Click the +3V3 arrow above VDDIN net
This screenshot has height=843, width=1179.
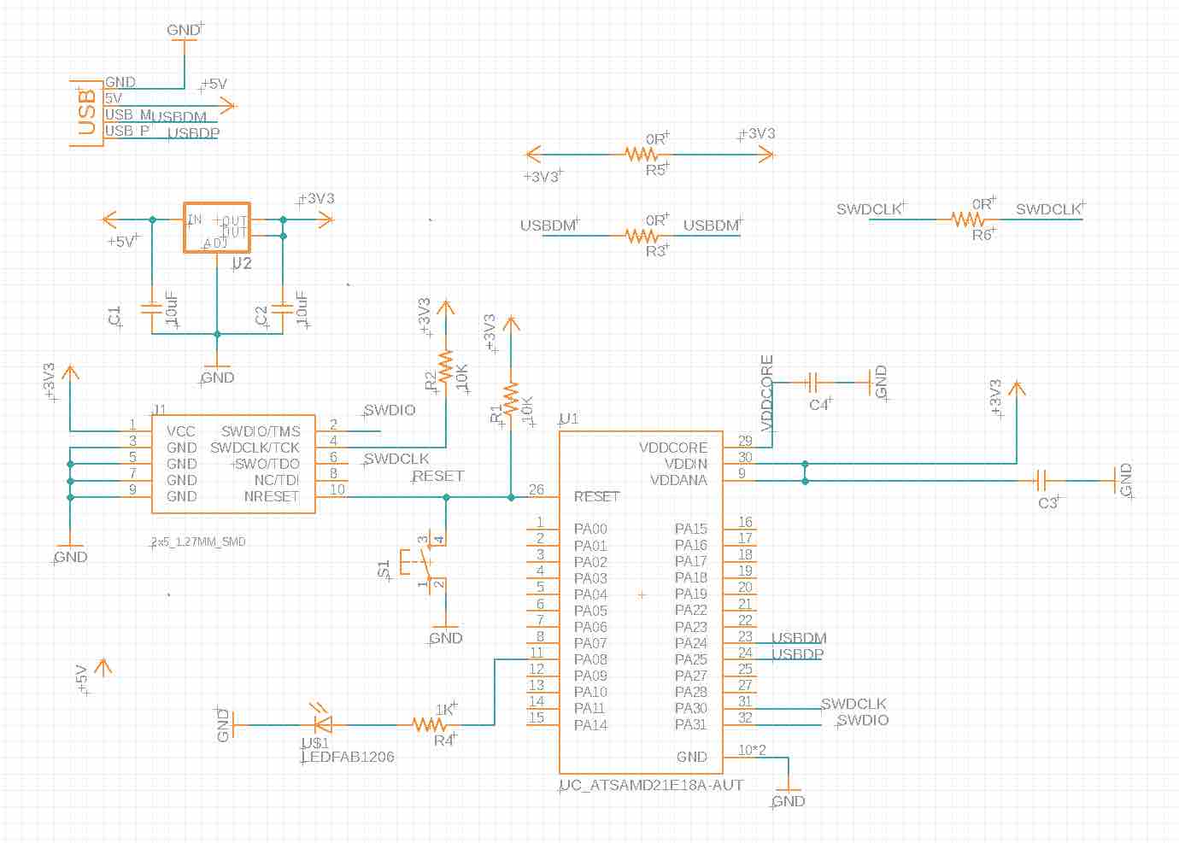tap(1016, 390)
